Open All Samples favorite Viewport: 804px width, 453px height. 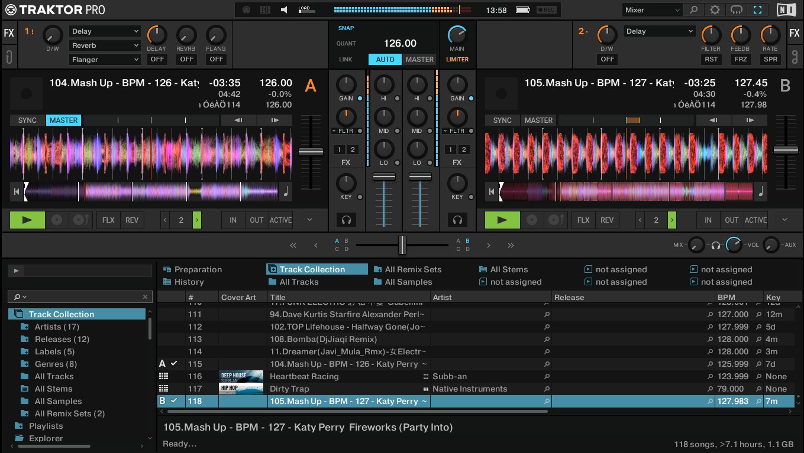click(402, 282)
